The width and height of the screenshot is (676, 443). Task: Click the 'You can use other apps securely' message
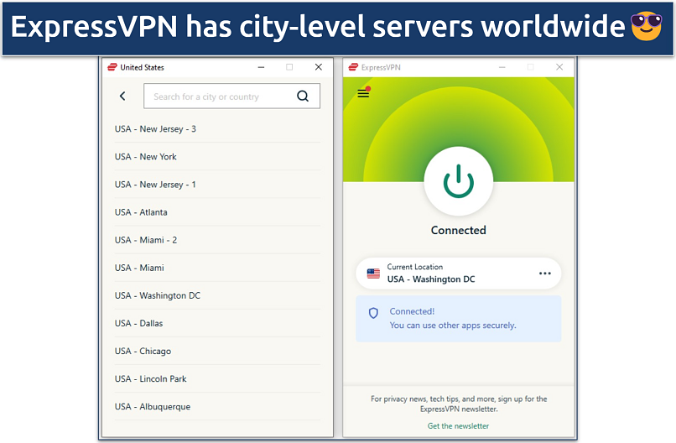coord(453,326)
